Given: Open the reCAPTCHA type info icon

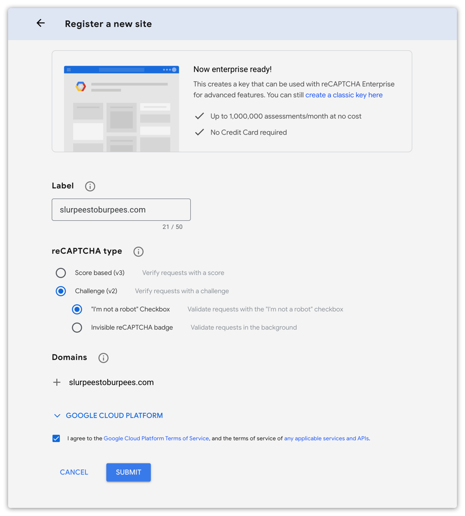Looking at the screenshot, I should 139,252.
